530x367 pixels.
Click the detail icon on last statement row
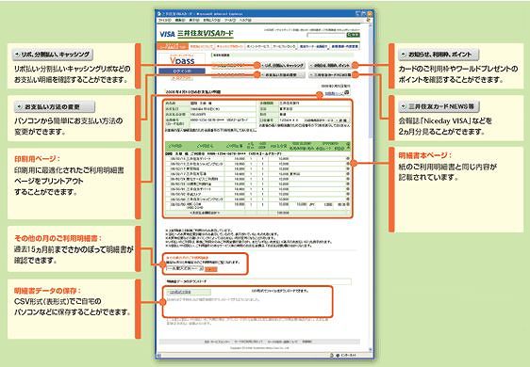point(348,204)
